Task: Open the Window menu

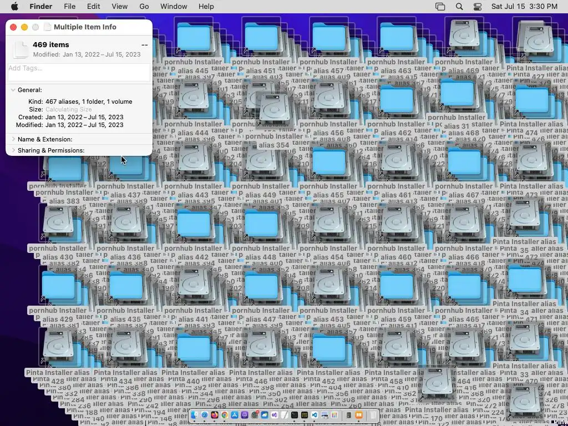Action: point(174,7)
